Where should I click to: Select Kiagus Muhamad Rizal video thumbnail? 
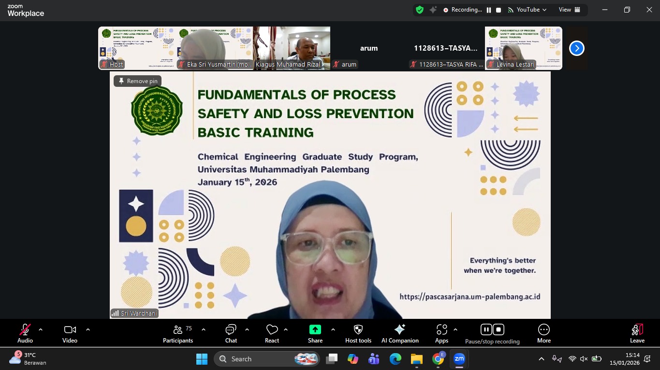point(292,48)
